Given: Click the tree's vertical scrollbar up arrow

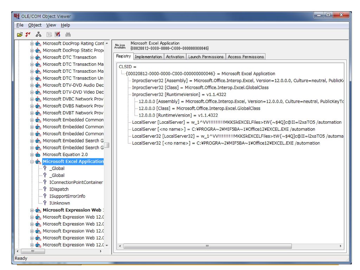Looking at the screenshot, I should pos(107,43).
